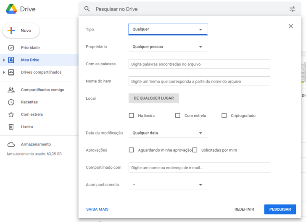306x222 pixels.
Task: Open the Acompanhamento dropdown
Action: (168, 185)
